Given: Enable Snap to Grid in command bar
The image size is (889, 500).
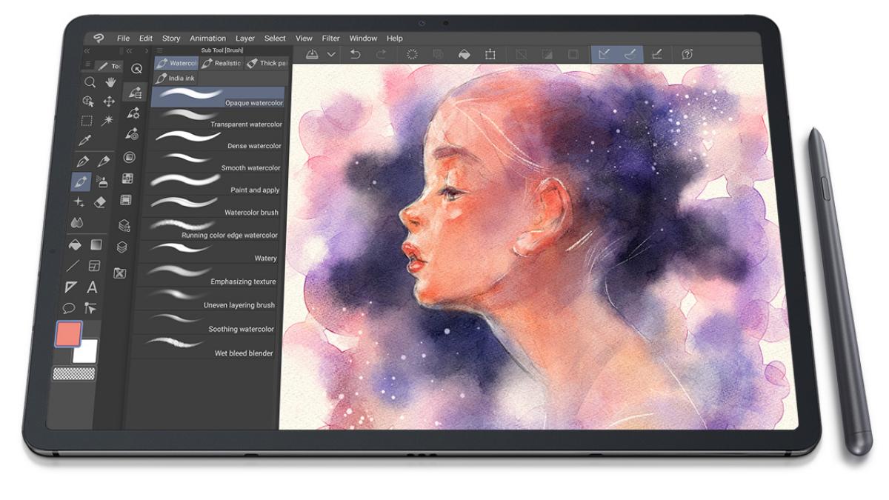Looking at the screenshot, I should pyautogui.click(x=656, y=54).
